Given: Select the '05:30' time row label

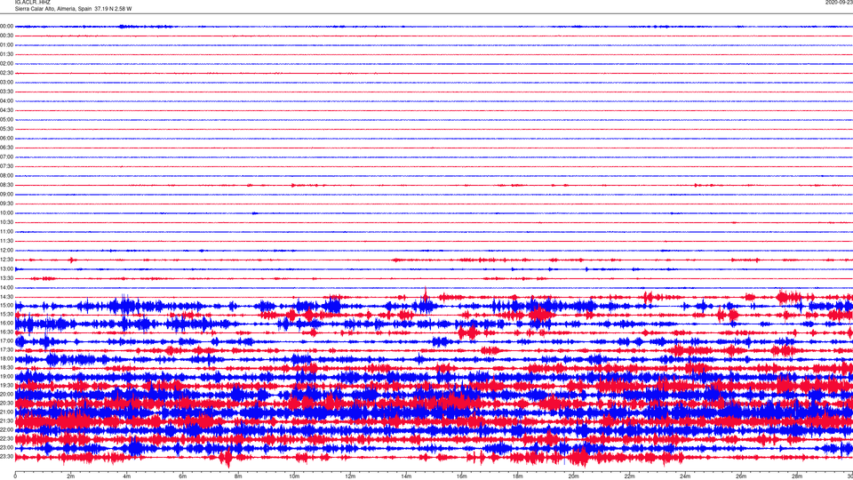Looking at the screenshot, I should (x=6, y=129).
